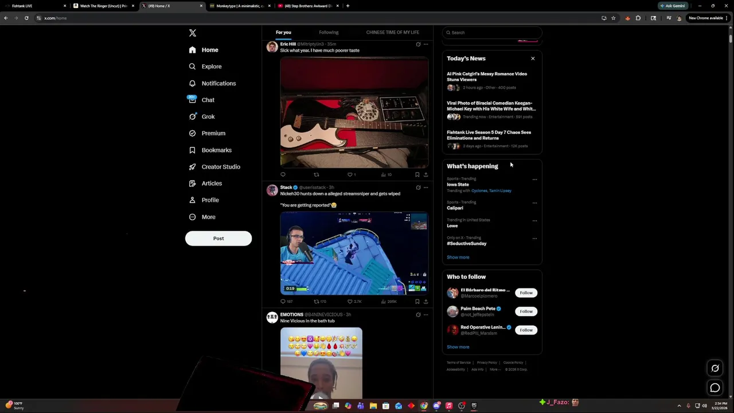Switch to the Fishtank LIVE browser tab
734x413 pixels.
[34, 6]
